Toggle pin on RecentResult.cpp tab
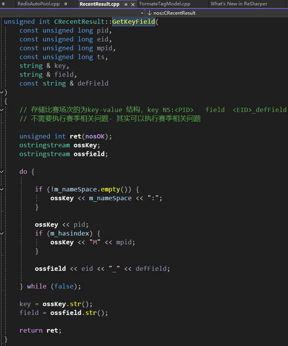 pos(126,4)
